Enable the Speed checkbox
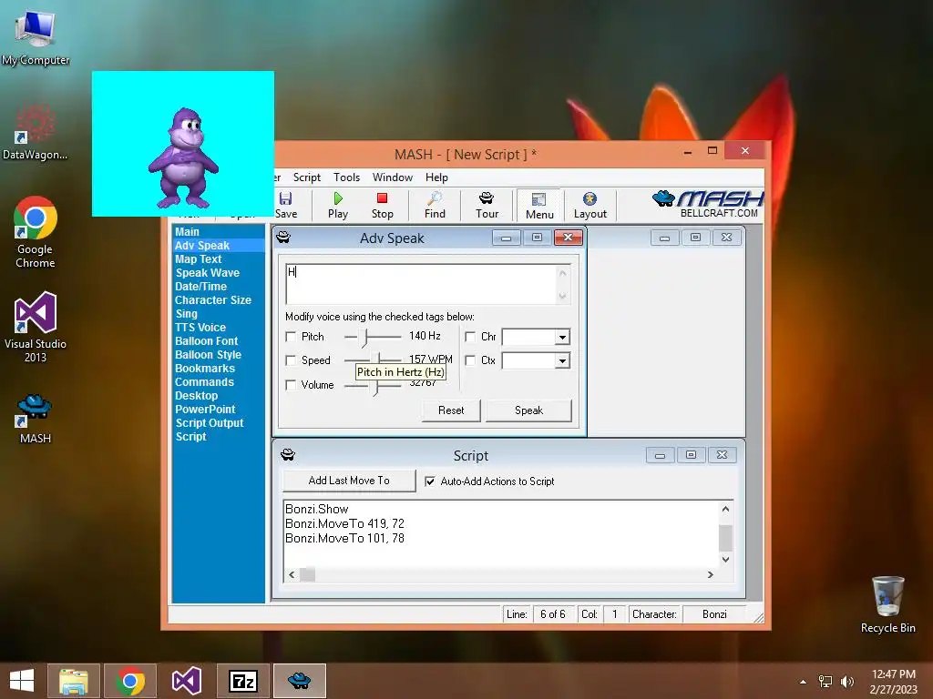 pos(291,360)
